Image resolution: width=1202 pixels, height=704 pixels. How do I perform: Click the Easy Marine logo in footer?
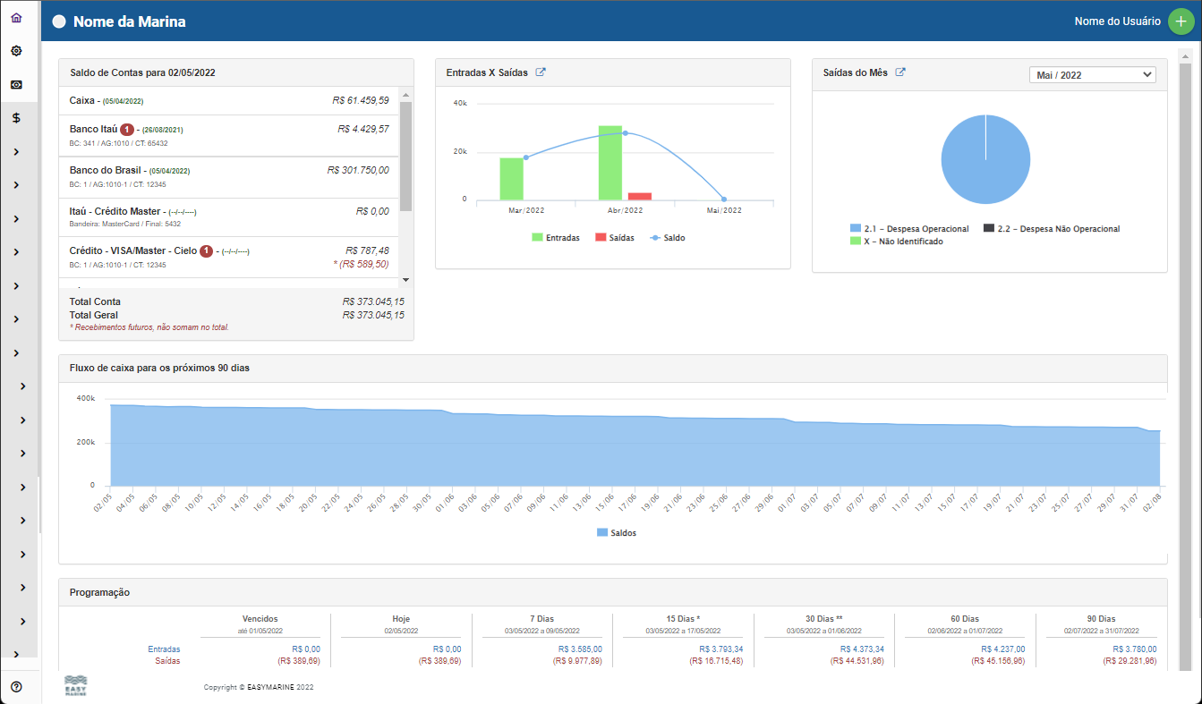[76, 686]
